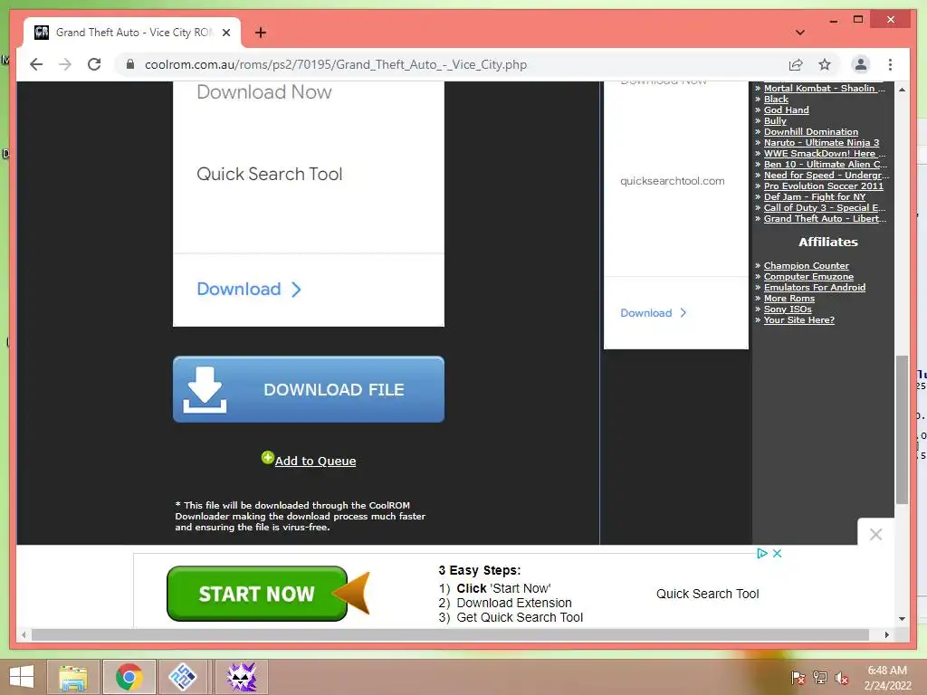Open the Sony ISOs affiliate link

coord(788,309)
